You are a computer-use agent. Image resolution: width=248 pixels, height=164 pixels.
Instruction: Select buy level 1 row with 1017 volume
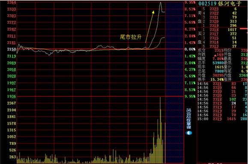coord(220,30)
